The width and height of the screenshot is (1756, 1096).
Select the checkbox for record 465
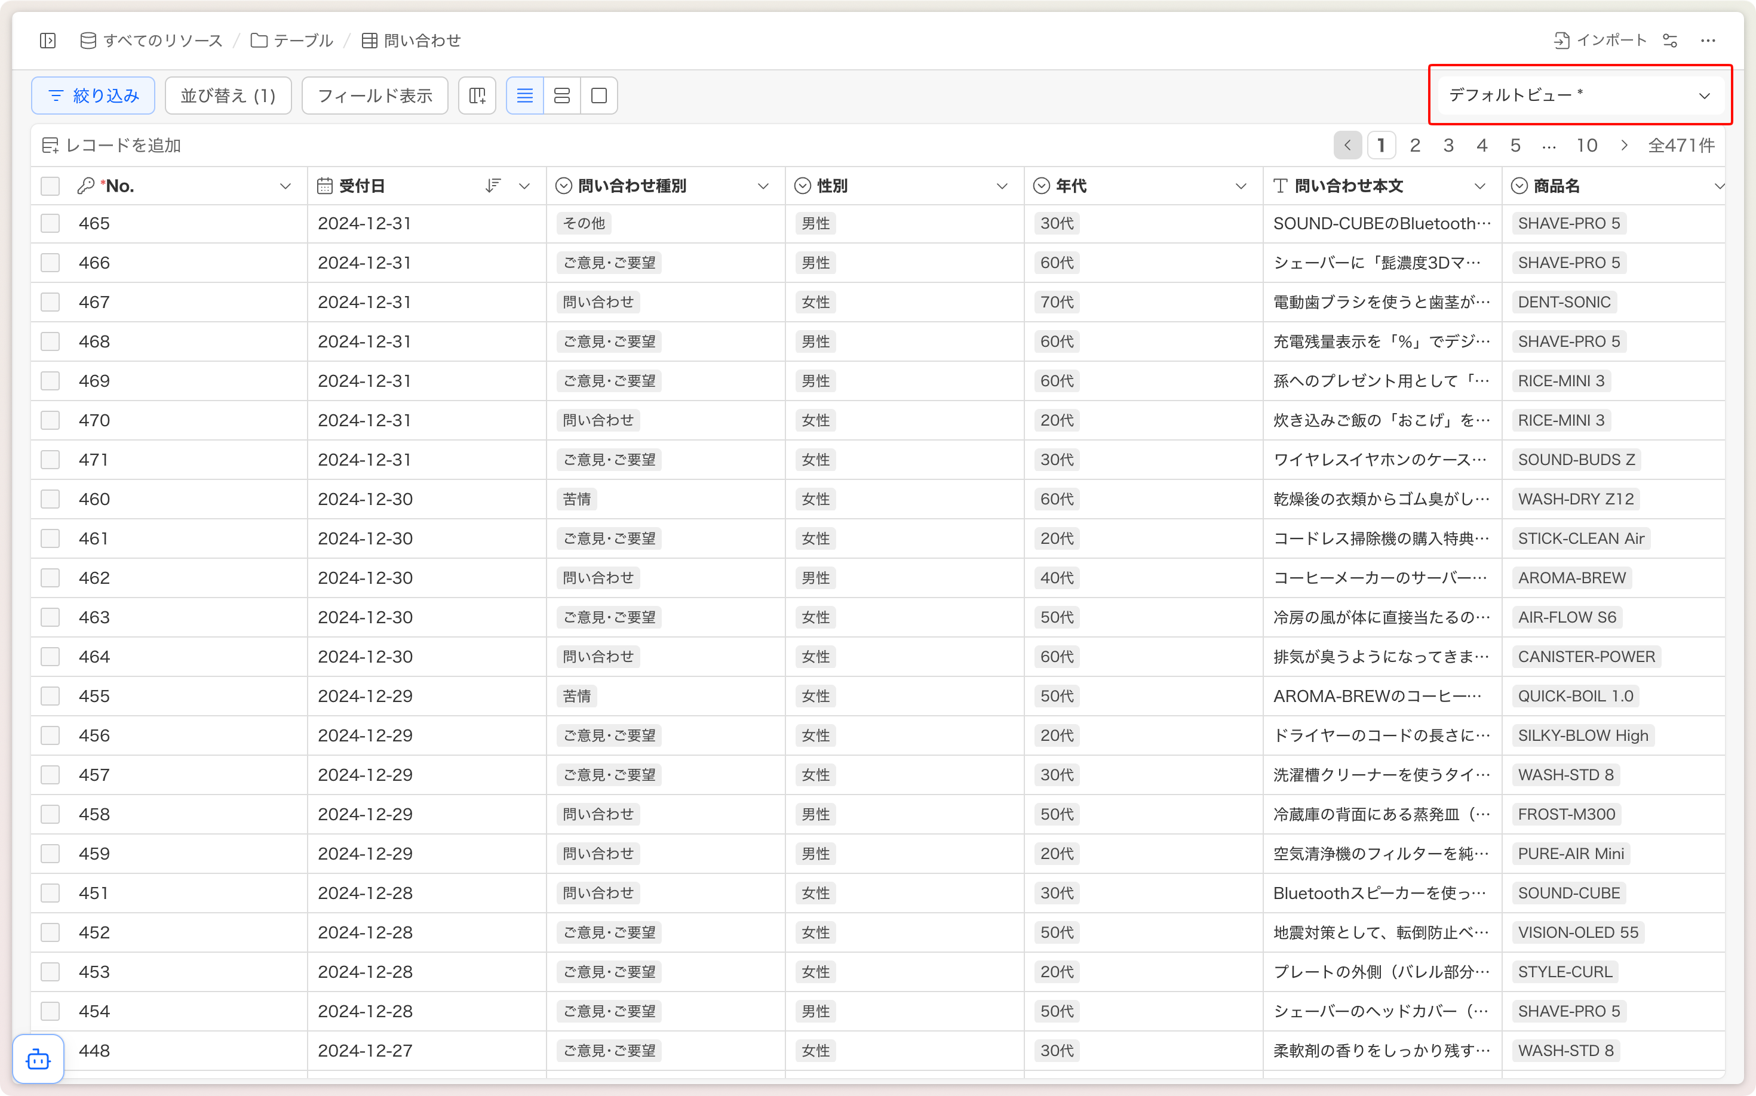click(50, 223)
